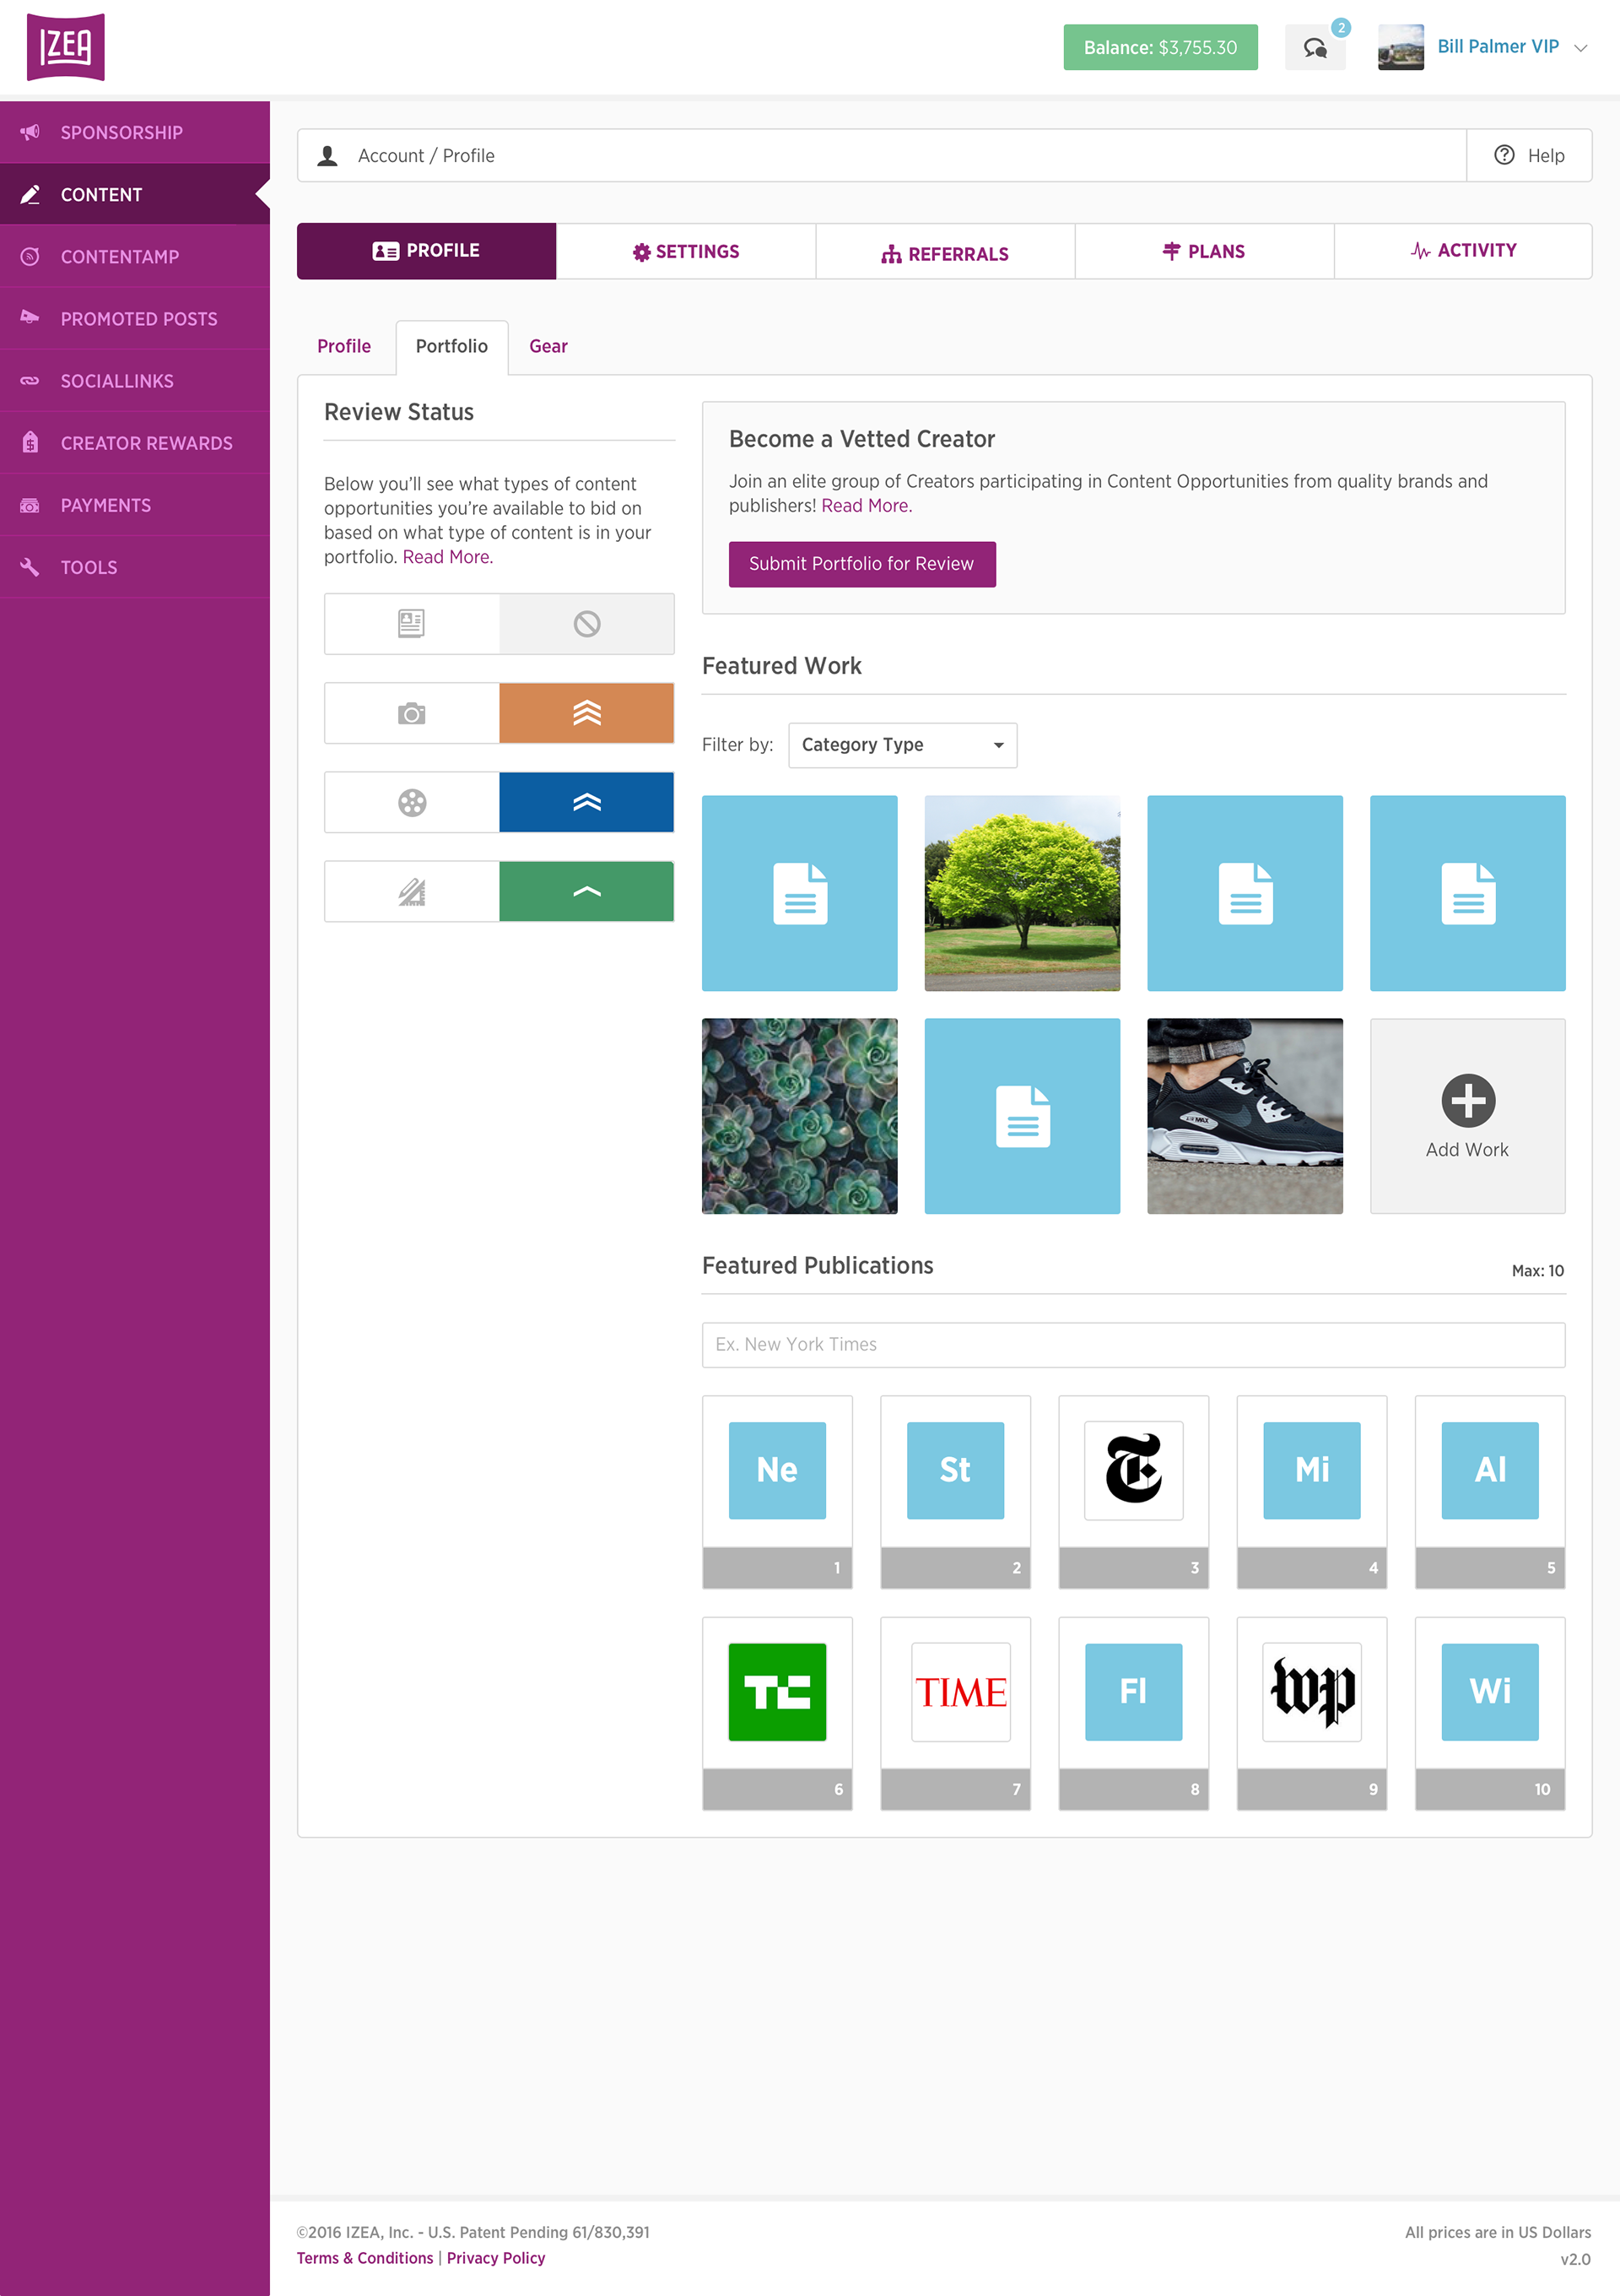Switch to the PROFILE main tab
This screenshot has width=1620, height=2296.
click(x=427, y=250)
